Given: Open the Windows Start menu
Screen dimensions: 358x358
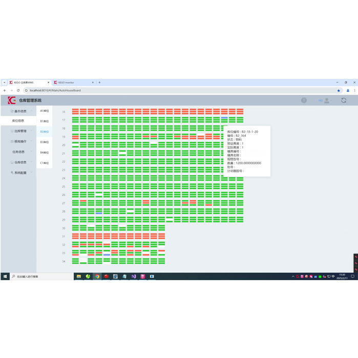Looking at the screenshot, I should click(x=5, y=277).
